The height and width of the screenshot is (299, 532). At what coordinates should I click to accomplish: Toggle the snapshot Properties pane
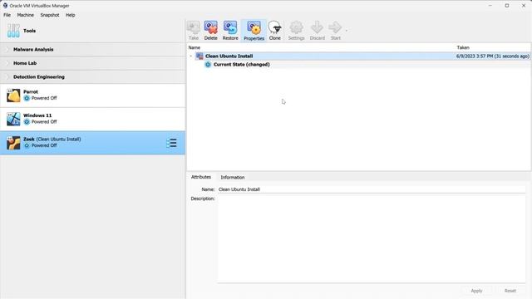[254, 31]
